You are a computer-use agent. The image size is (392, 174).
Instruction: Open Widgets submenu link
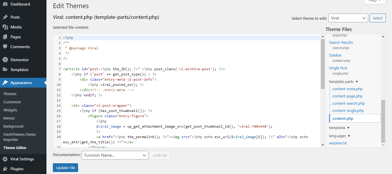tap(10, 110)
